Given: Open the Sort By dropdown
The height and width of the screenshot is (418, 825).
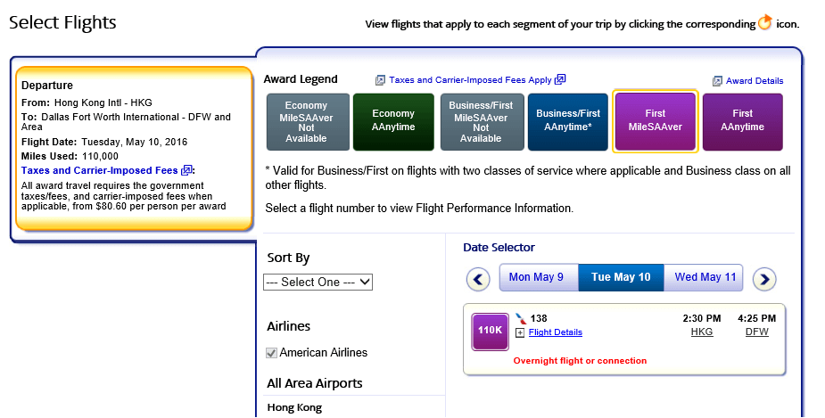Looking at the screenshot, I should tap(318, 282).
